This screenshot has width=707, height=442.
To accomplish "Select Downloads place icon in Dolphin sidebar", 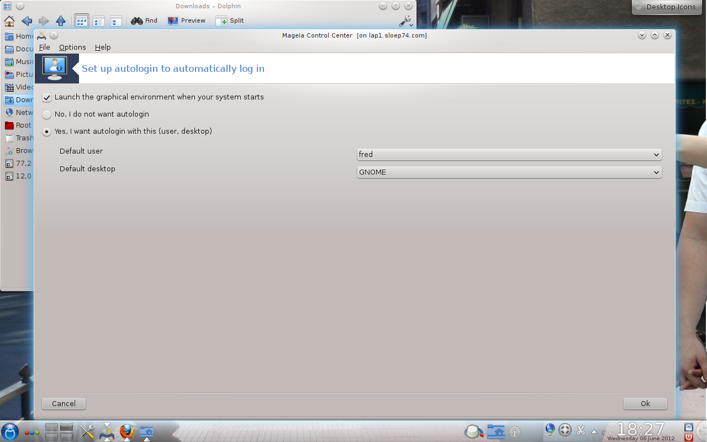I will tap(9, 100).
